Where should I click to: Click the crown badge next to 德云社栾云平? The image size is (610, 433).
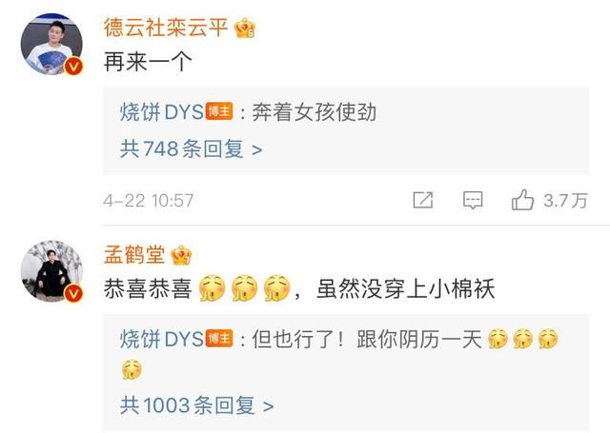[x=245, y=29]
